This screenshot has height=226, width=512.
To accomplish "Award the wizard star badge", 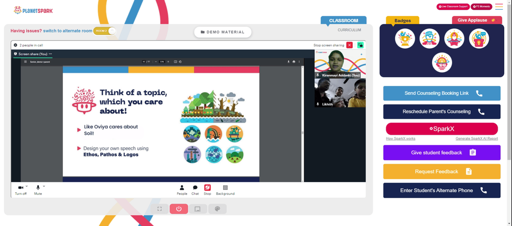I will (x=454, y=38).
